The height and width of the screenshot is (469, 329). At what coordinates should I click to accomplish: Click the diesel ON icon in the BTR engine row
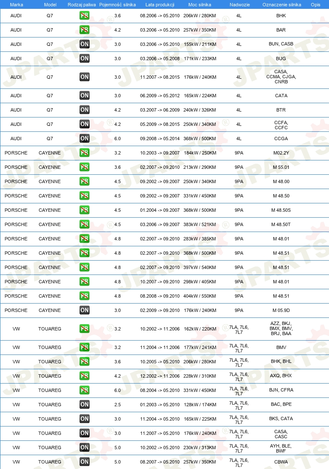click(x=85, y=110)
